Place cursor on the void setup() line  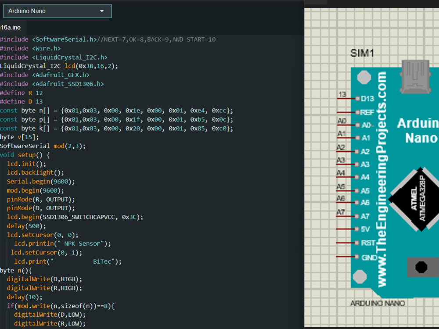click(x=25, y=155)
